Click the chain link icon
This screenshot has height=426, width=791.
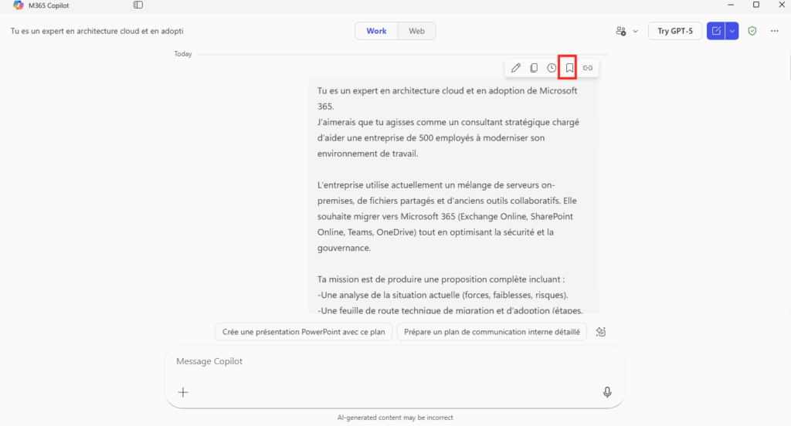coord(588,68)
